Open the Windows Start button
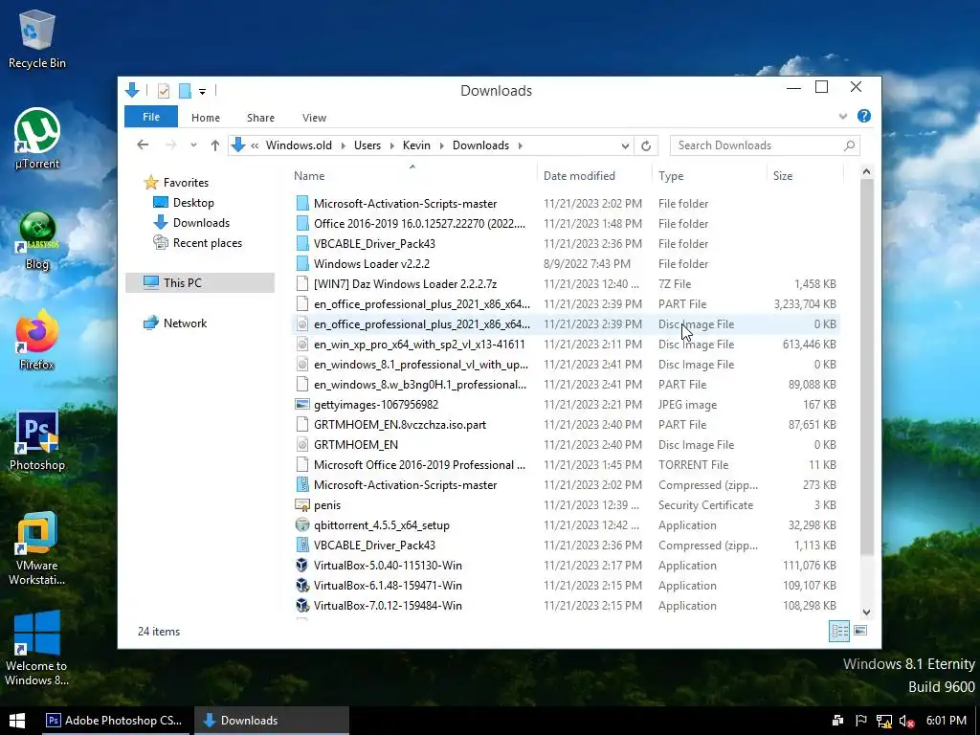 pyautogui.click(x=17, y=721)
